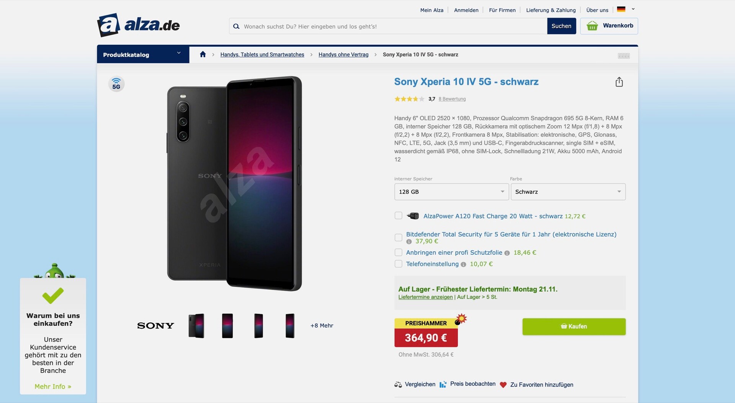Open the interner Speicher 128 GB dropdown
This screenshot has width=735, height=403.
coord(451,192)
